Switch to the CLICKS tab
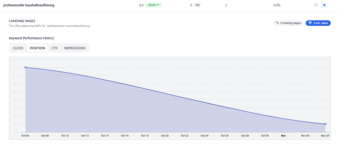This screenshot has height=146, width=341. click(x=18, y=48)
